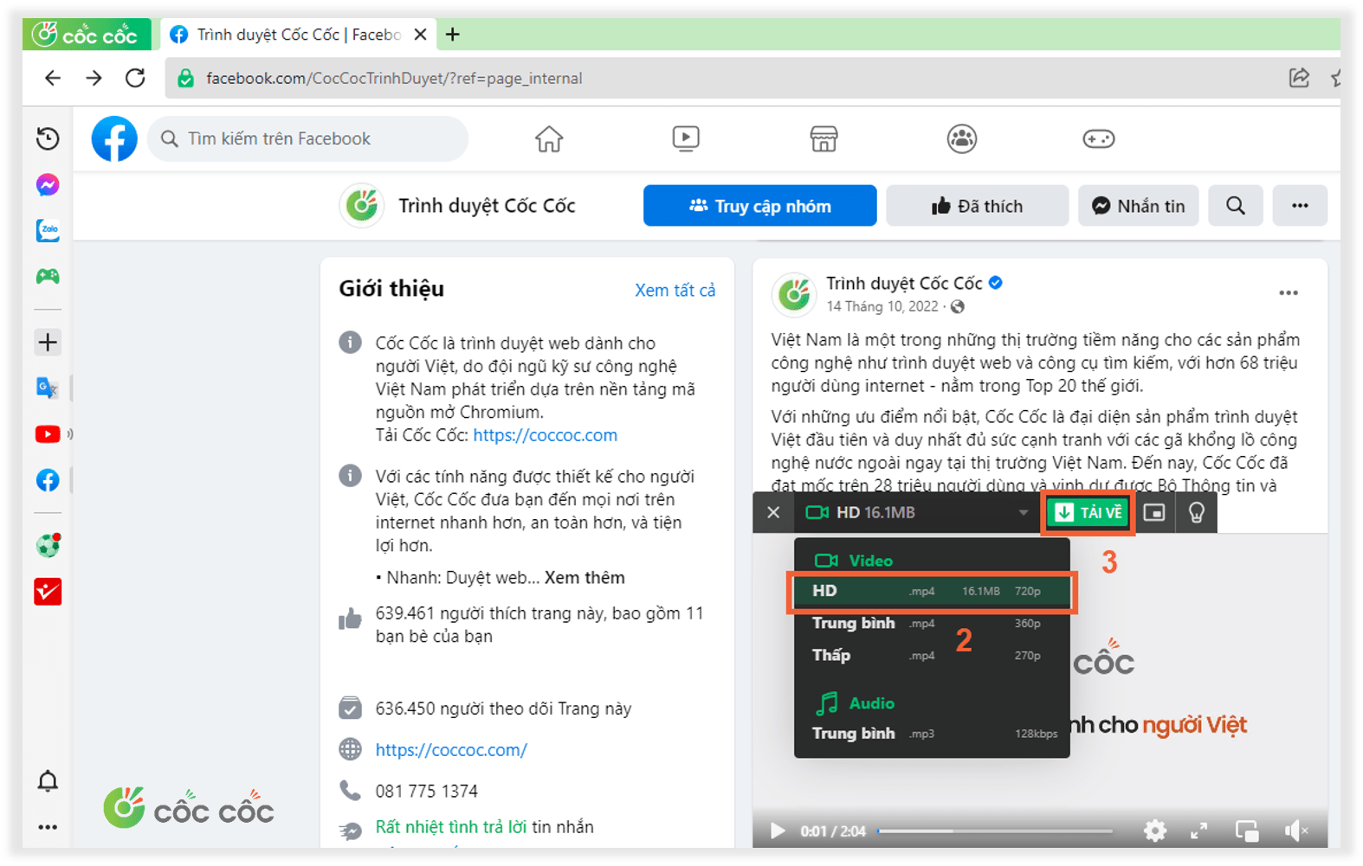Open a new browser tab
This screenshot has width=1363, height=866.
click(453, 35)
